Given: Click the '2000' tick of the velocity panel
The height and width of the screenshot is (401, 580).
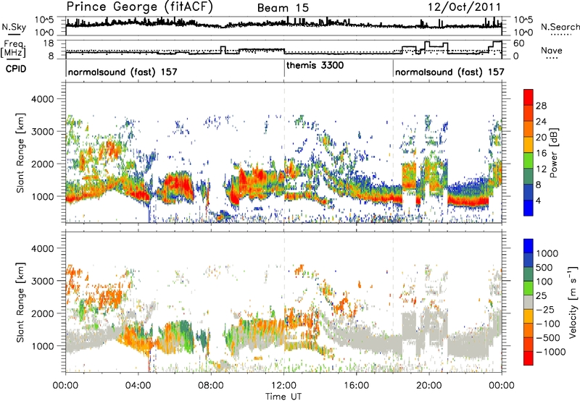Looking at the screenshot, I should pos(42,313).
